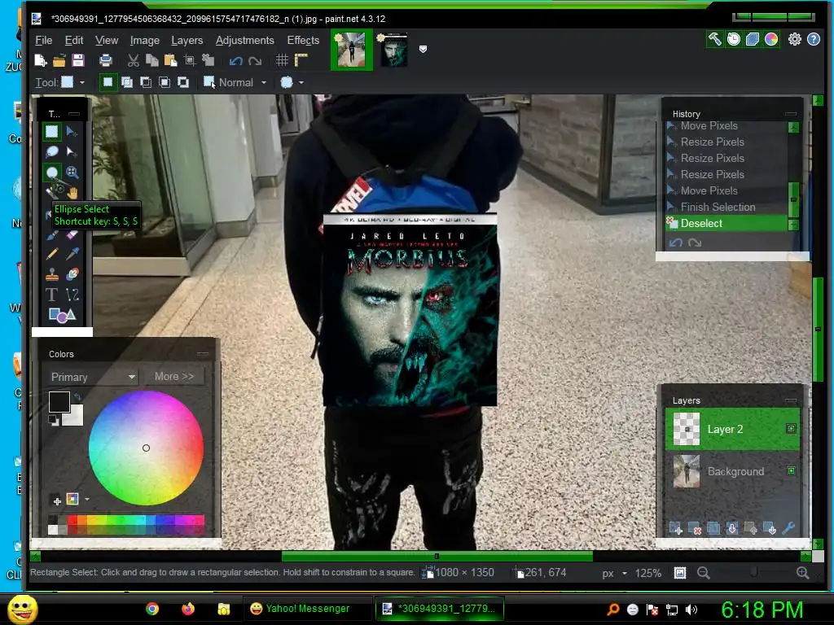The image size is (834, 625).
Task: Click the Paste clipboard icon
Action: click(171, 60)
